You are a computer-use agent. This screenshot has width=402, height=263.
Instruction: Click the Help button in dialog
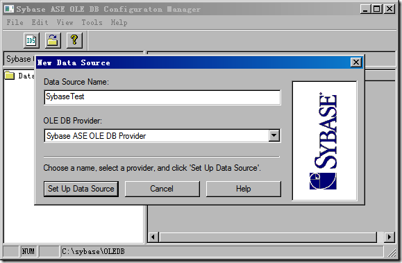(x=243, y=189)
